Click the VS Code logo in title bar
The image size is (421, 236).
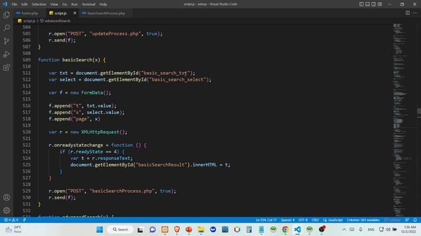5,4
